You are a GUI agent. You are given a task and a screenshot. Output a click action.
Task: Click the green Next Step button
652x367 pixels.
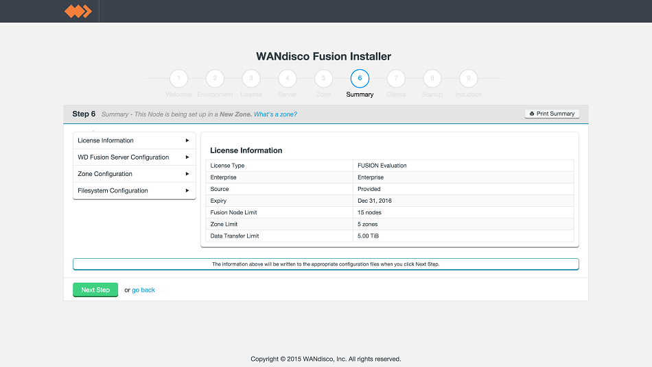(x=95, y=290)
